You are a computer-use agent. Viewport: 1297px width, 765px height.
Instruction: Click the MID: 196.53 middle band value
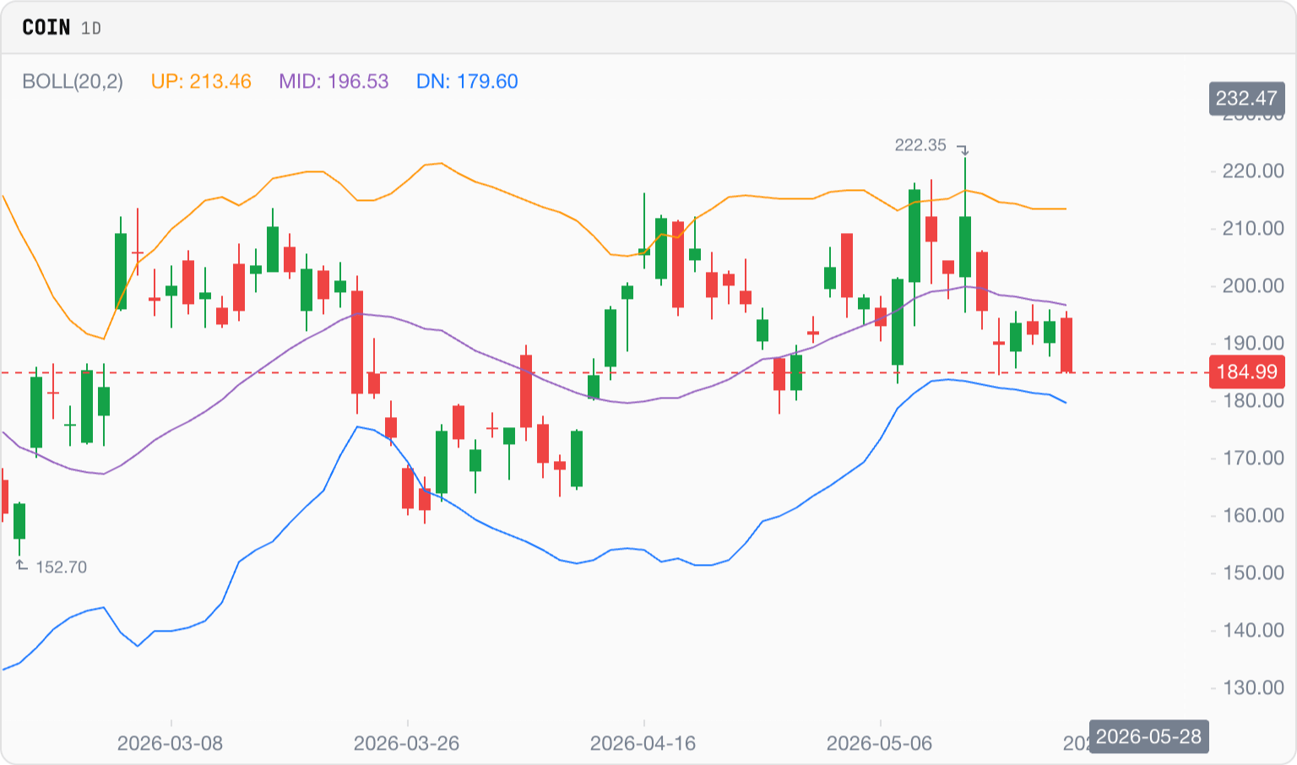[334, 82]
